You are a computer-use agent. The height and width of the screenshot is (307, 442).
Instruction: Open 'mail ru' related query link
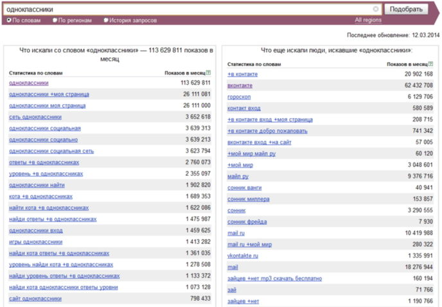click(236, 233)
